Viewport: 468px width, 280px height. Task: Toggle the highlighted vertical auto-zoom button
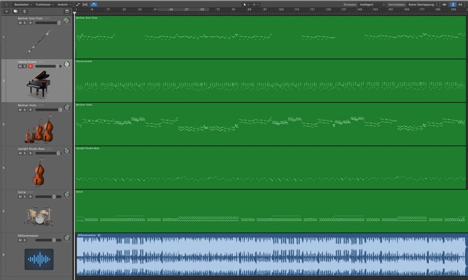coord(453,5)
